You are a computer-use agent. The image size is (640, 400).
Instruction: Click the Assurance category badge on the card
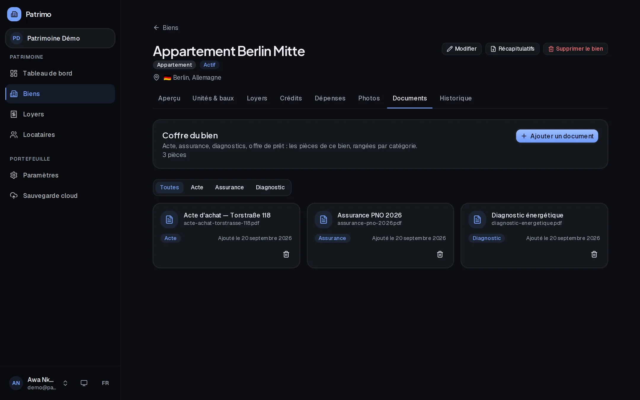click(332, 238)
